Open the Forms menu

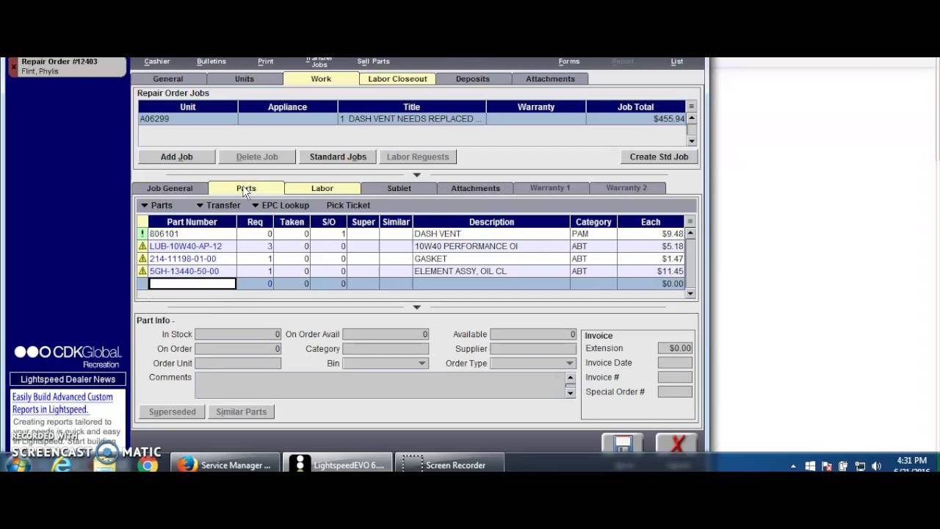569,62
